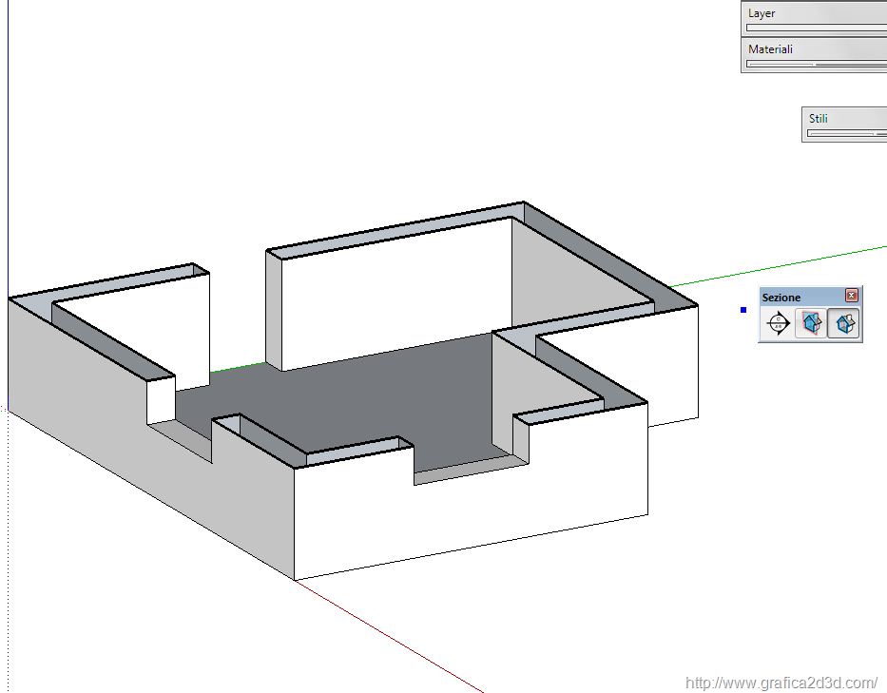This screenshot has height=693, width=887.
Task: Click the bar under Stili title
Action: click(846, 134)
